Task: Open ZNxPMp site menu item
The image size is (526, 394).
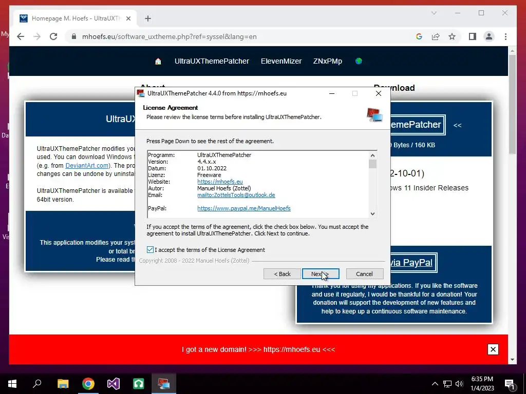Action: pos(327,62)
